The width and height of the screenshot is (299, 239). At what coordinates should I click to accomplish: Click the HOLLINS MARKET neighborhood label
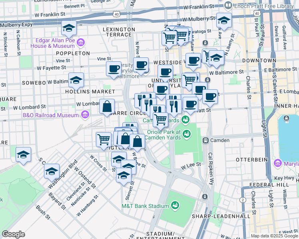click(90, 92)
